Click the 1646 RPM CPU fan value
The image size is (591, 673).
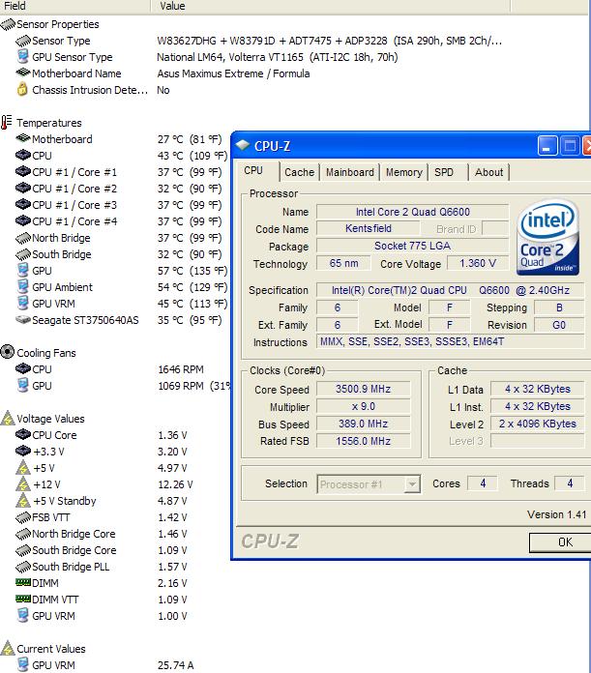181,369
